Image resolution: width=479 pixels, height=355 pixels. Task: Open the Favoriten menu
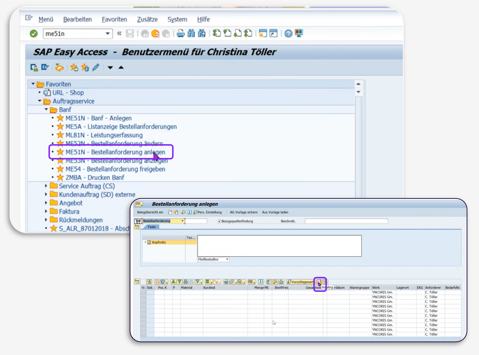114,19
